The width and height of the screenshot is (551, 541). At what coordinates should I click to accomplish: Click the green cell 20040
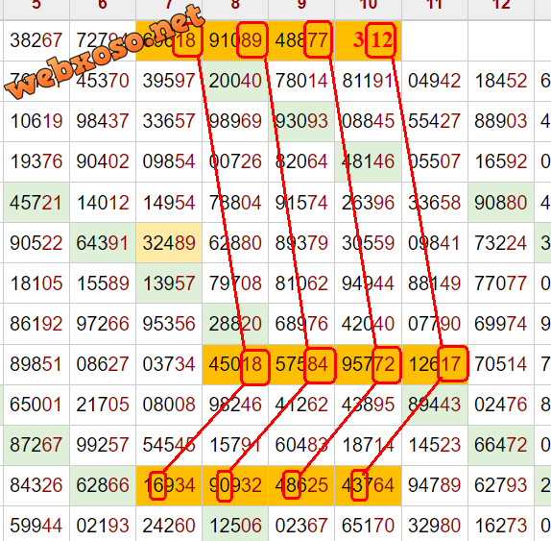[235, 82]
